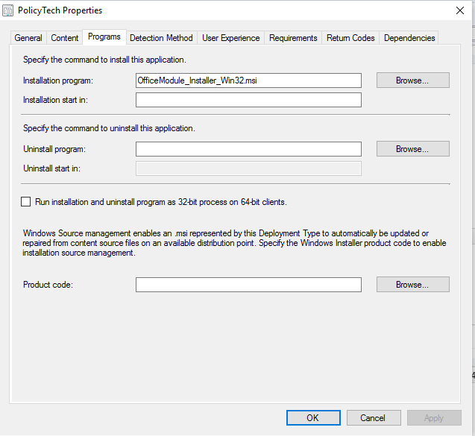
Task: Browse for the installation program
Action: point(413,80)
